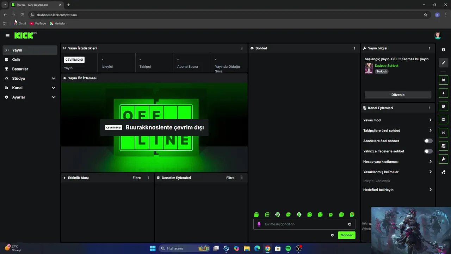The height and width of the screenshot is (254, 451).
Task: Click the offline stream preview image
Action: (154, 127)
